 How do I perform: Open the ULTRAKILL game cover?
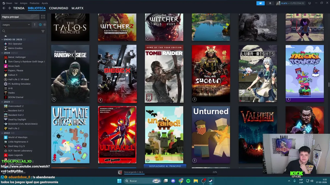[x=117, y=135]
